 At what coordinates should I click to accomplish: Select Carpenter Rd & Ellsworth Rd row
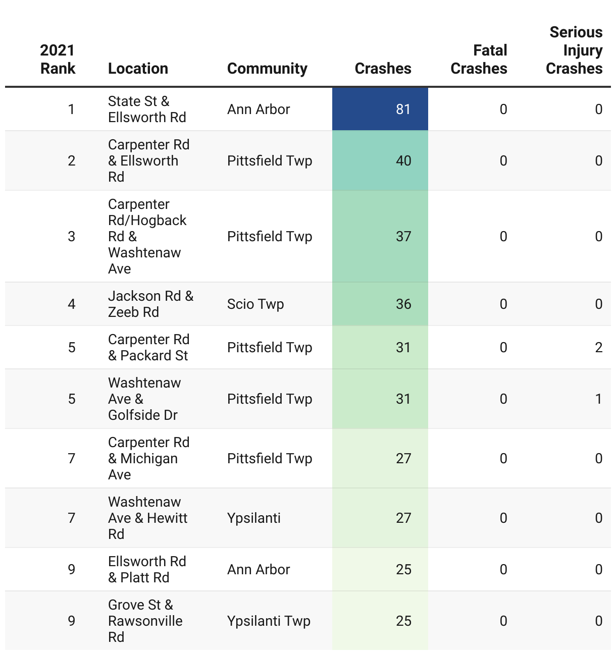coord(308,160)
